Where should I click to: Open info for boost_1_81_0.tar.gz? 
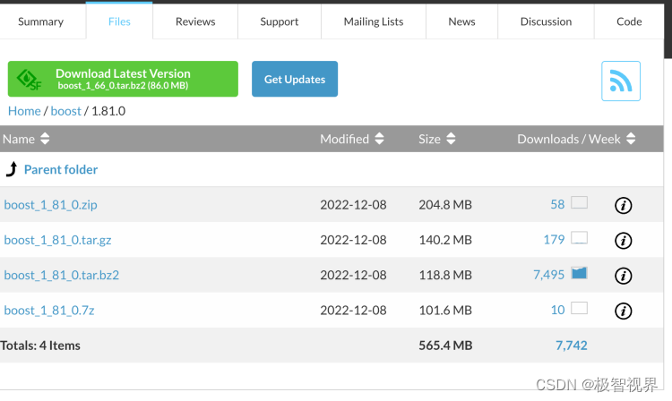[623, 241]
